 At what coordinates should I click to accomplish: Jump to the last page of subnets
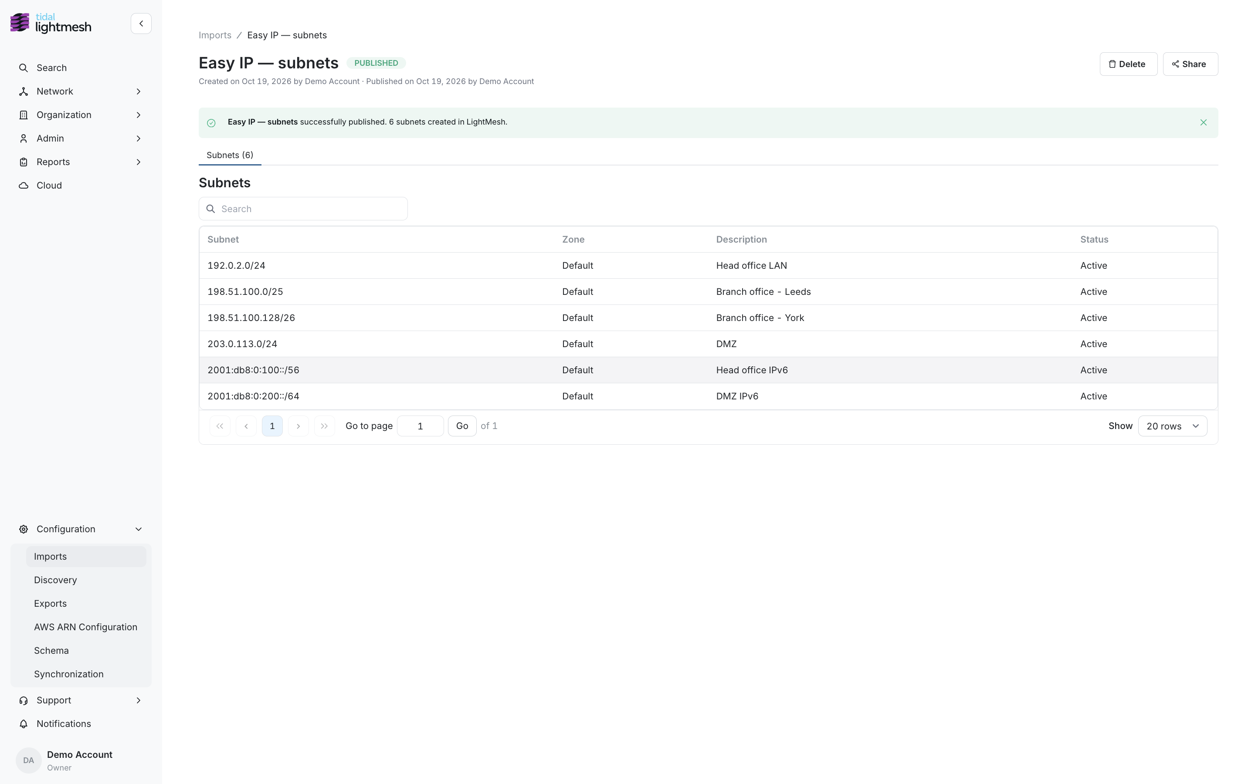click(324, 426)
